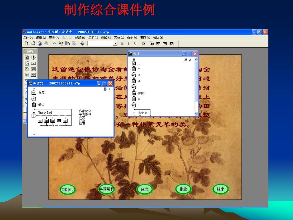The width and height of the screenshot is (293, 220).
Task: Click the Knowledge Objects toolbar icon
Action: click(171, 44)
